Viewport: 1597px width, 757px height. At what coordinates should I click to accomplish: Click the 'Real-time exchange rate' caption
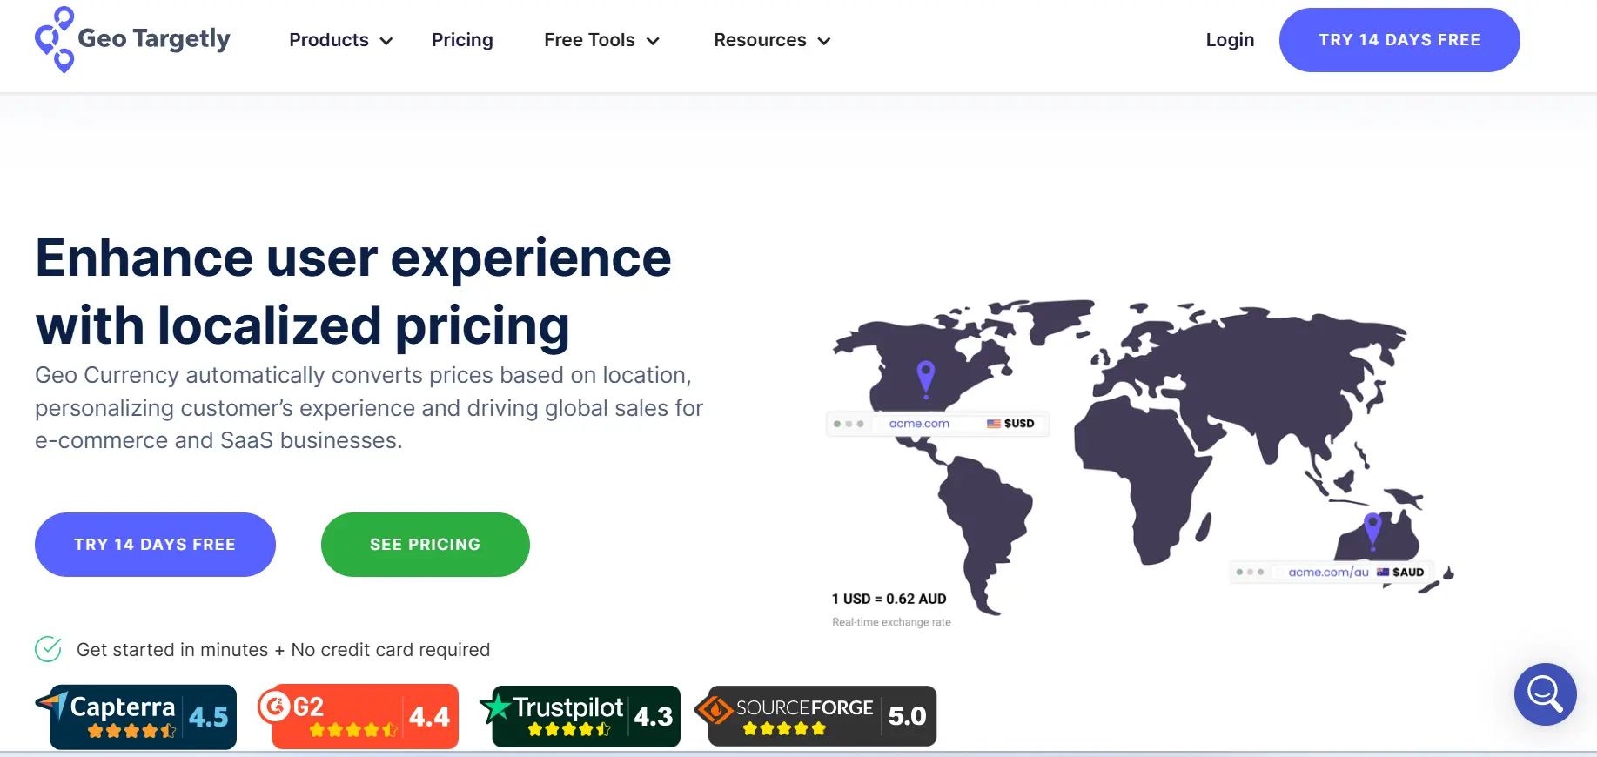tap(891, 622)
